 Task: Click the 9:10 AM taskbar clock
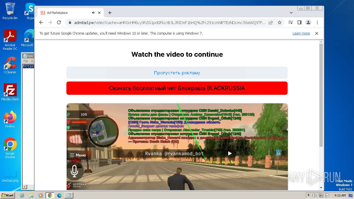pos(340,195)
